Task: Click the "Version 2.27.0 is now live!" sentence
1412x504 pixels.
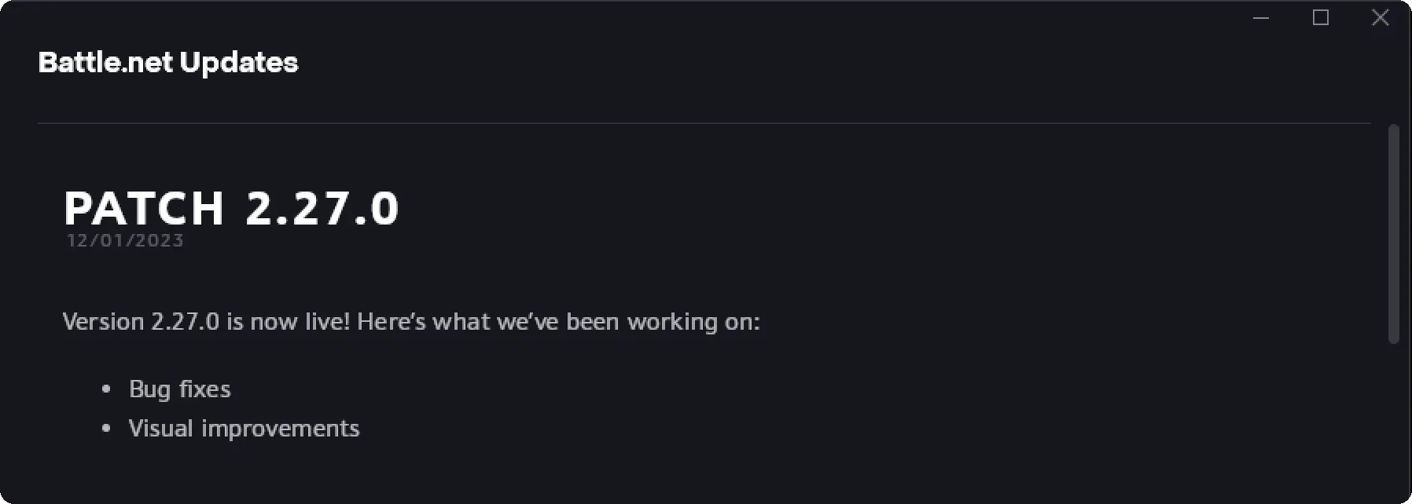Action: pyautogui.click(x=206, y=322)
